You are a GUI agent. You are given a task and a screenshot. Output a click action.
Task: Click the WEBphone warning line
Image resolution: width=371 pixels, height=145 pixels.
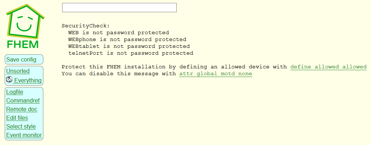tap(127, 39)
